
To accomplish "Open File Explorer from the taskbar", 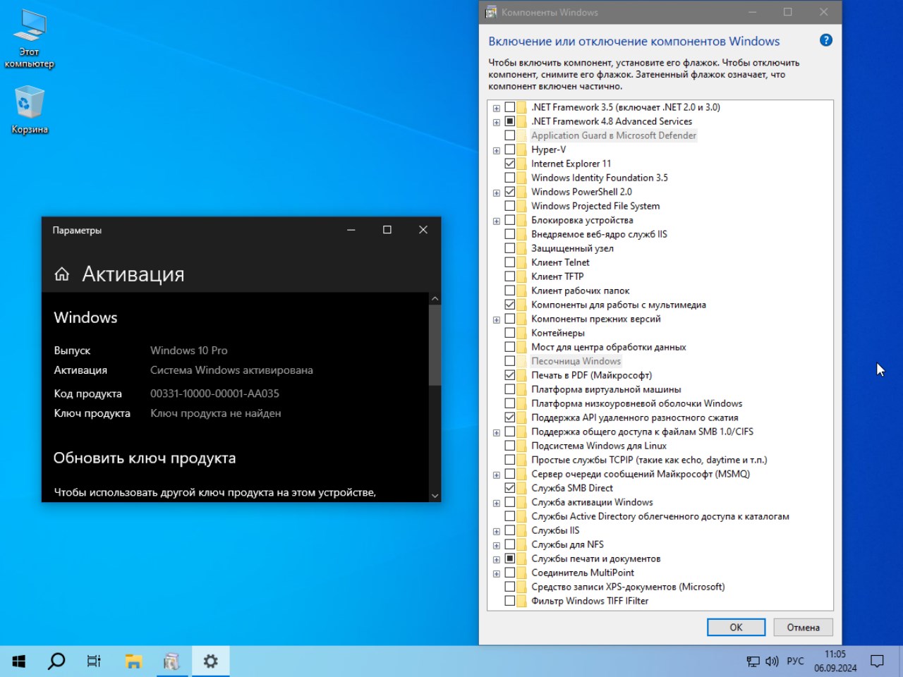I will point(133,661).
